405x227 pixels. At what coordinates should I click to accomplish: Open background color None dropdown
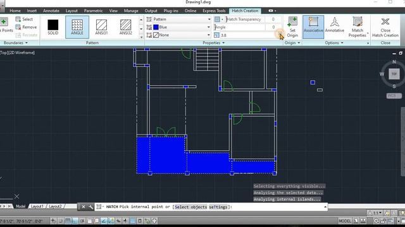point(208,35)
